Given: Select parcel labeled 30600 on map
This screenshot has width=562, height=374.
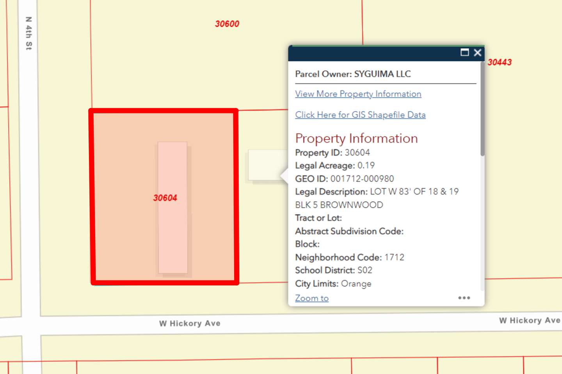Looking at the screenshot, I should 227,24.
